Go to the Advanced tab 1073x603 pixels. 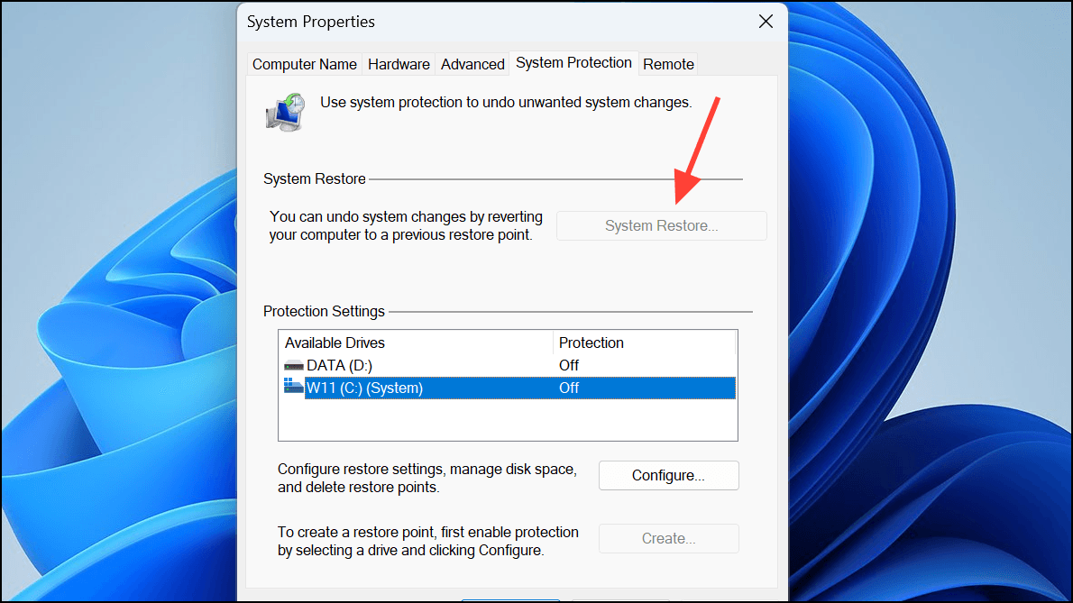[x=472, y=64]
